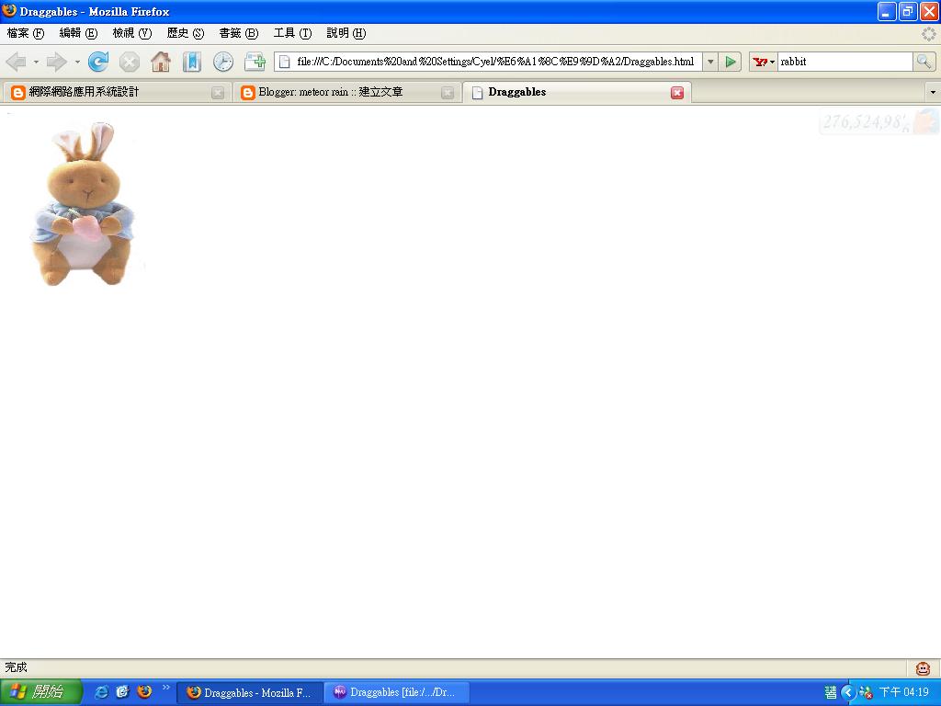Viewport: 941px width, 706px height.
Task: Click the Firefox activity throbber
Action: [929, 34]
